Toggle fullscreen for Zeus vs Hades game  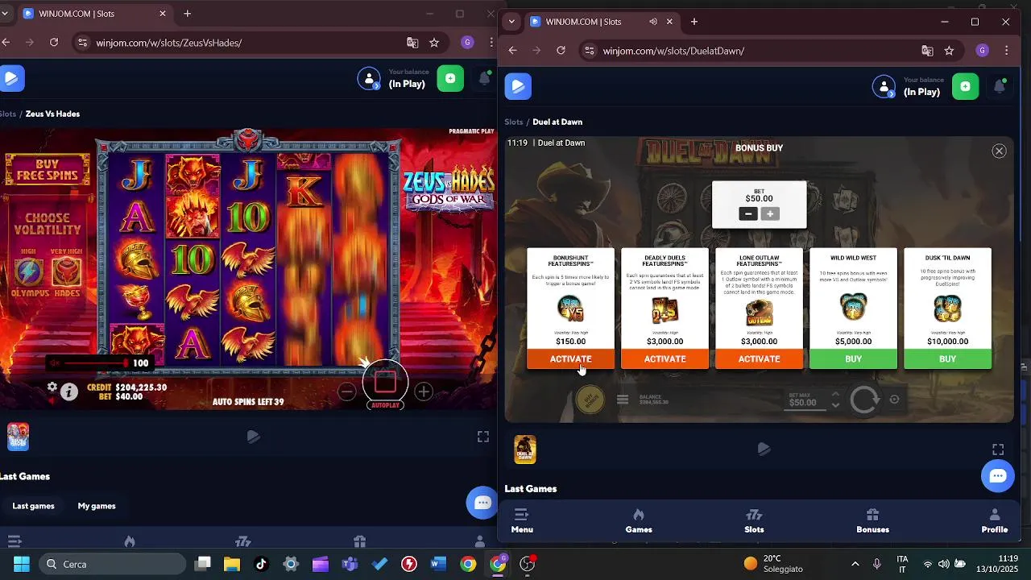pos(483,437)
